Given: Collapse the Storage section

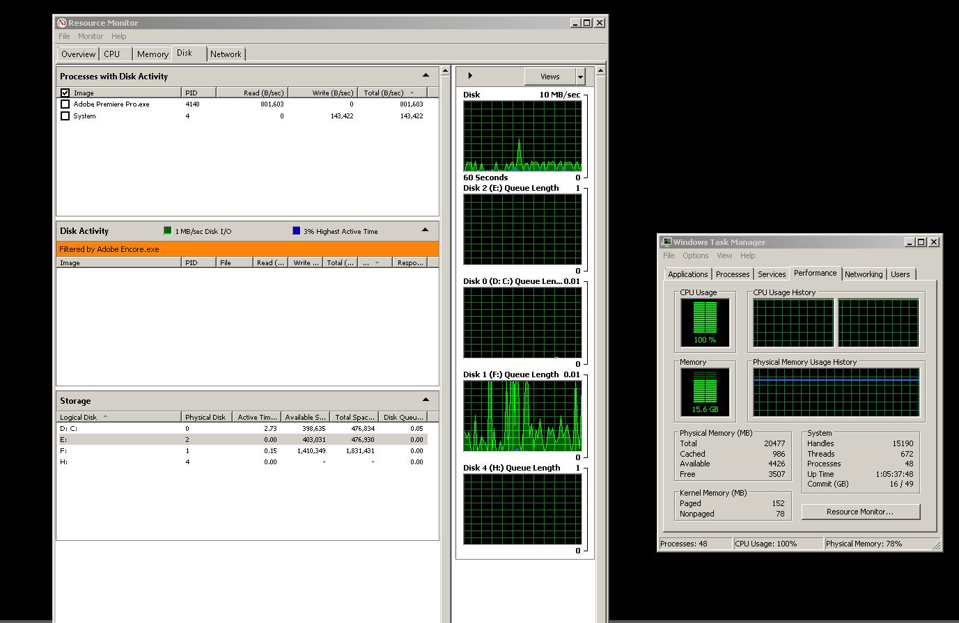Looking at the screenshot, I should [426, 400].
